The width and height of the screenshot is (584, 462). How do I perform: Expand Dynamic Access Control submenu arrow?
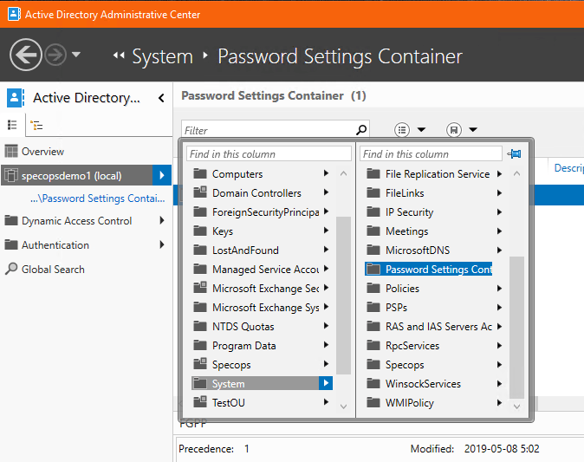162,220
